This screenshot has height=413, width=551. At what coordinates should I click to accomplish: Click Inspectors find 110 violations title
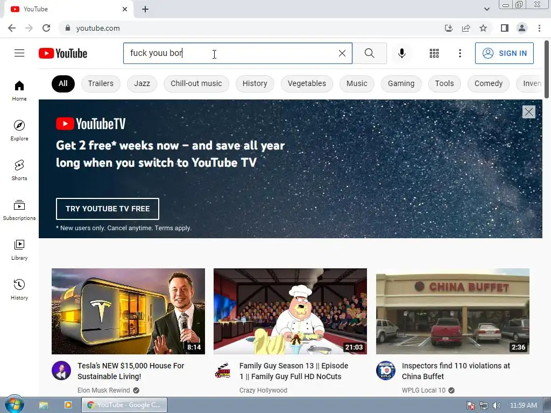(x=456, y=371)
